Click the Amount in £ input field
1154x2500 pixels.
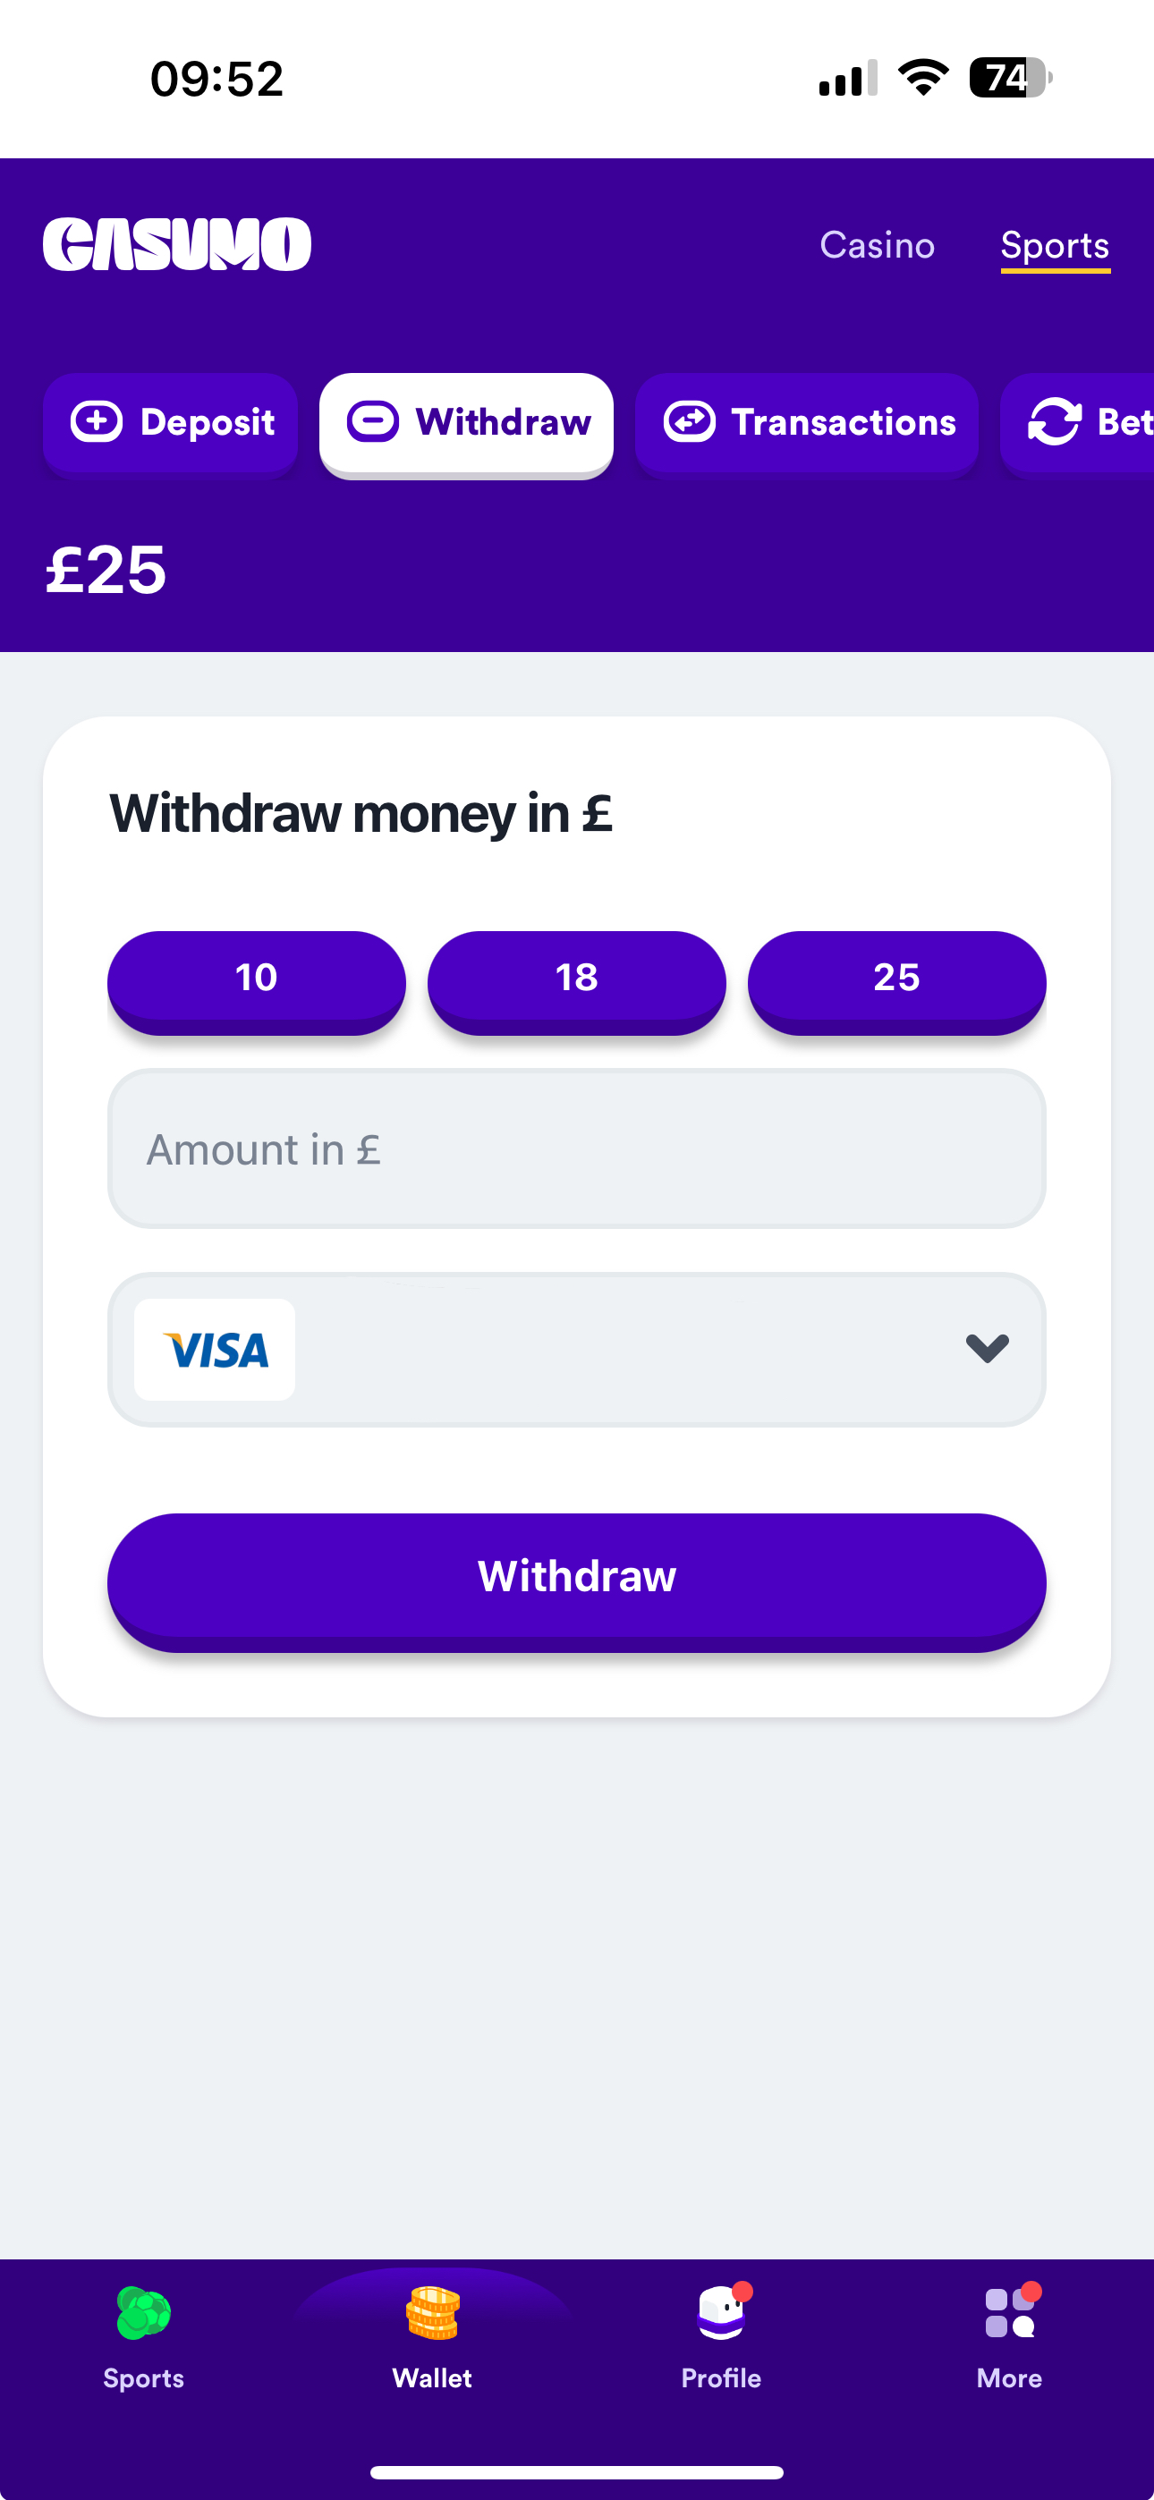tap(576, 1149)
